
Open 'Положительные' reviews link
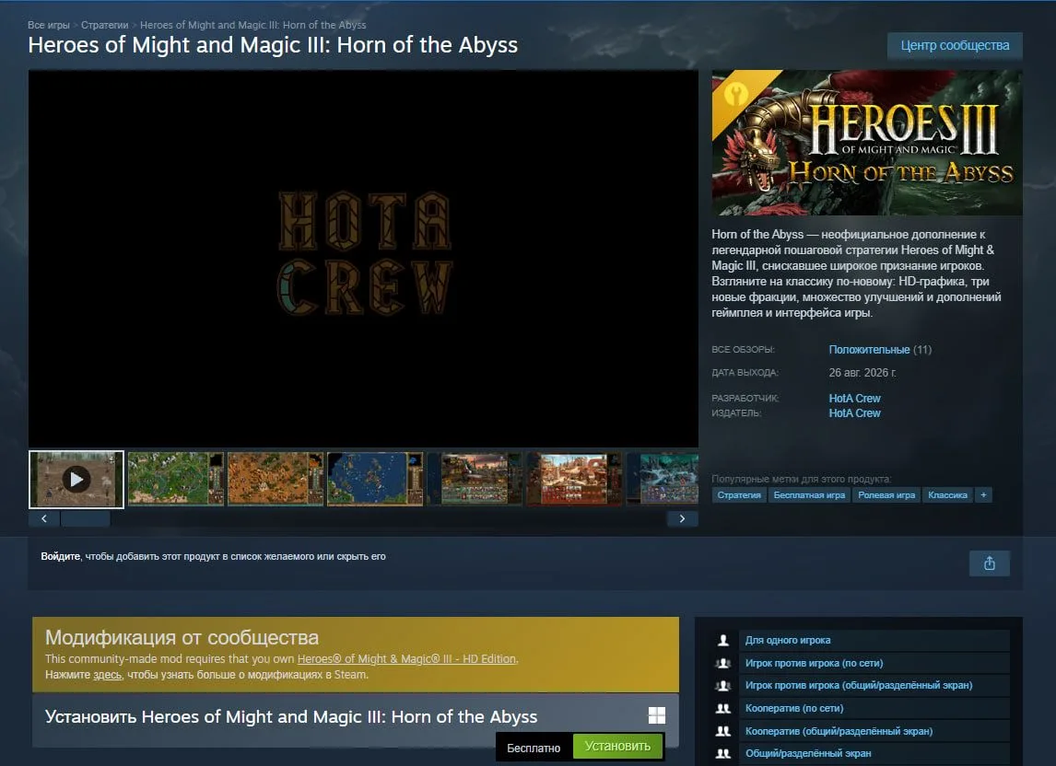pos(869,349)
